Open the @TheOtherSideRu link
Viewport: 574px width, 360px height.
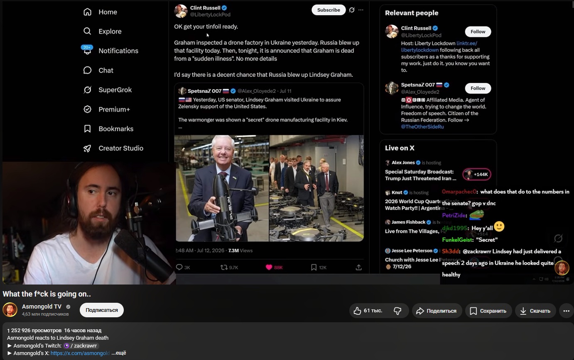(x=422, y=126)
